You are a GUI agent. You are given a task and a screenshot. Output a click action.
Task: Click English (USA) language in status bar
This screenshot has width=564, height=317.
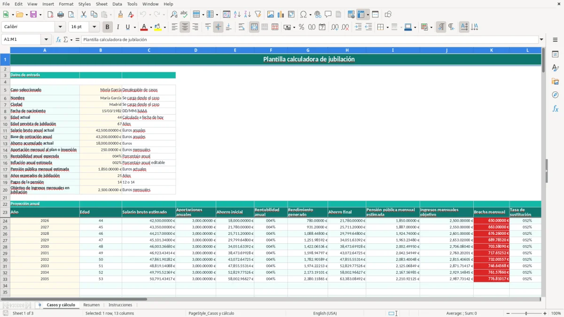click(x=325, y=313)
